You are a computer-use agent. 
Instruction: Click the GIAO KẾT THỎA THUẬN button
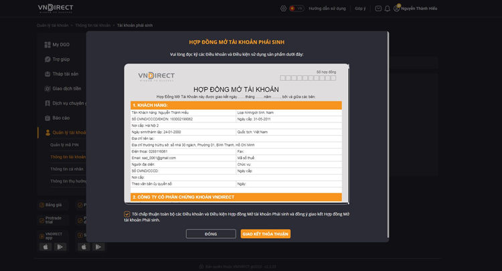(x=266, y=234)
